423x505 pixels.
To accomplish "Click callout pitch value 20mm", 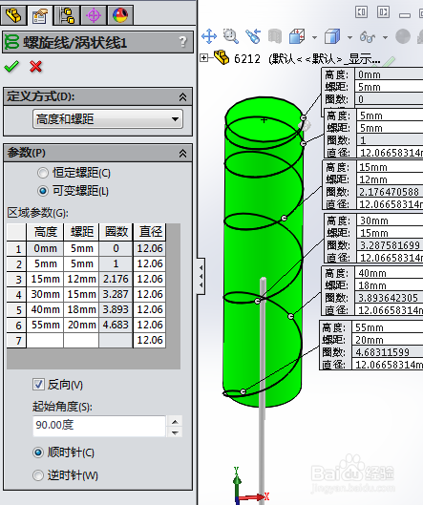I will pyautogui.click(x=388, y=340).
